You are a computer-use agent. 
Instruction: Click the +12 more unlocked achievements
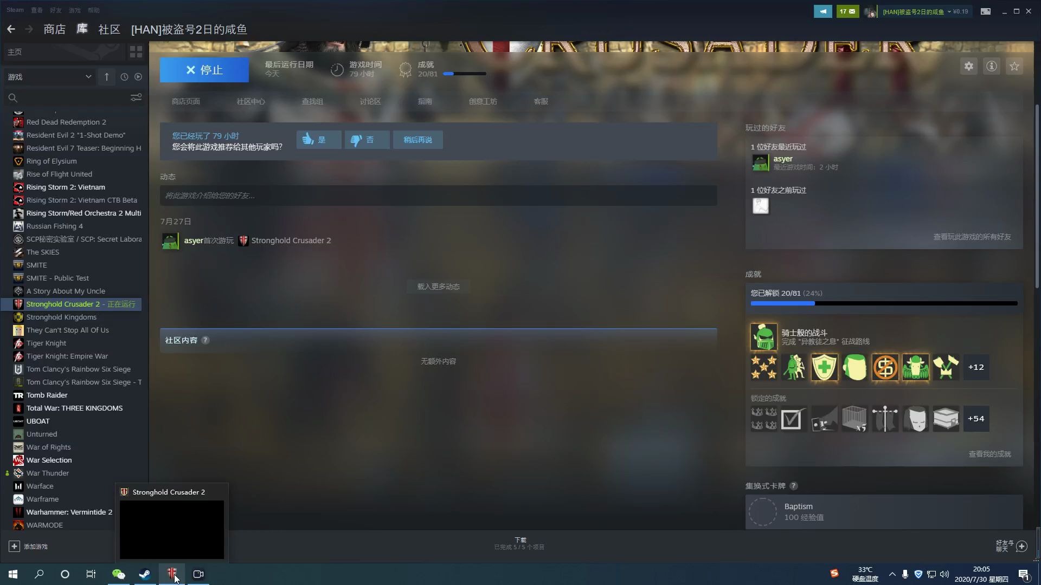976,367
